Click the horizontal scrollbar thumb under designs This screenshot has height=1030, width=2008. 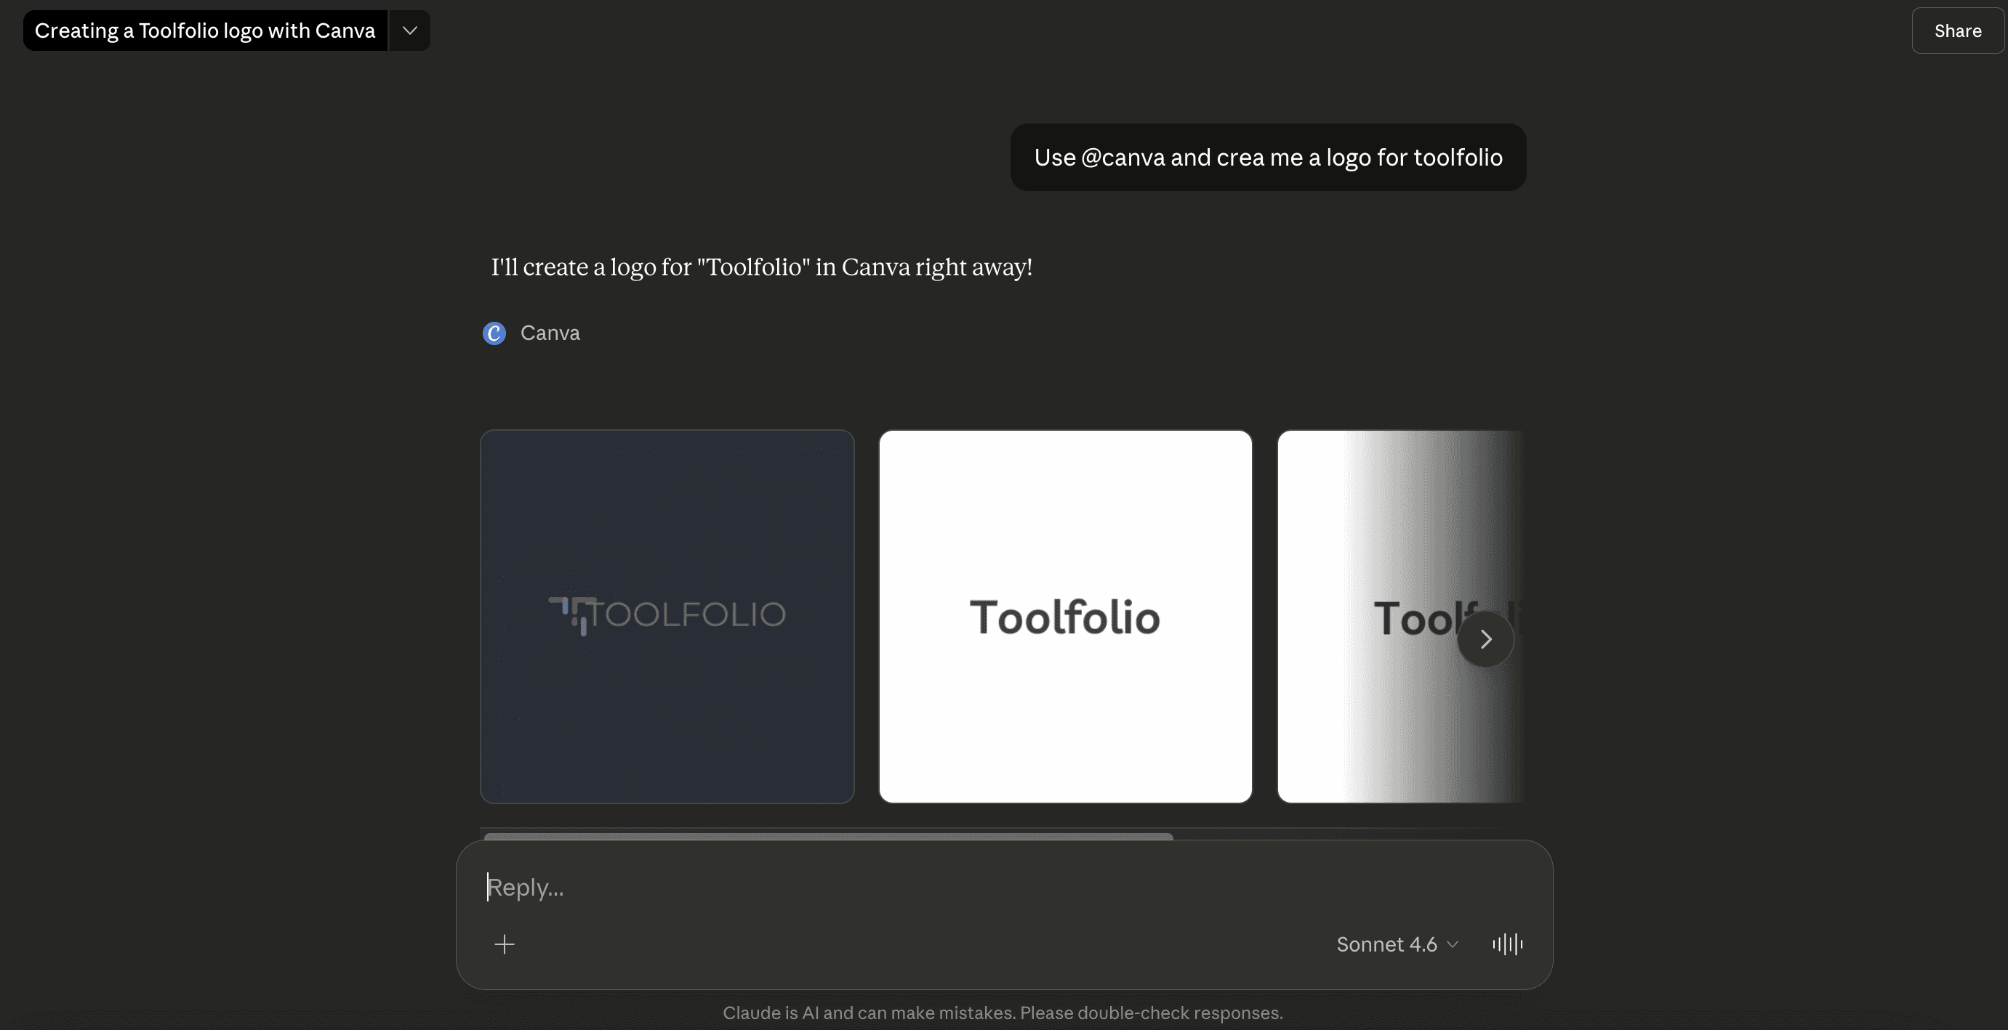click(828, 836)
